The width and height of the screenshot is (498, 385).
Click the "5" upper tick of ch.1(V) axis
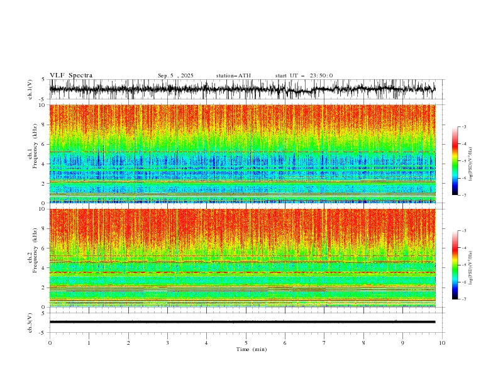[43, 80]
